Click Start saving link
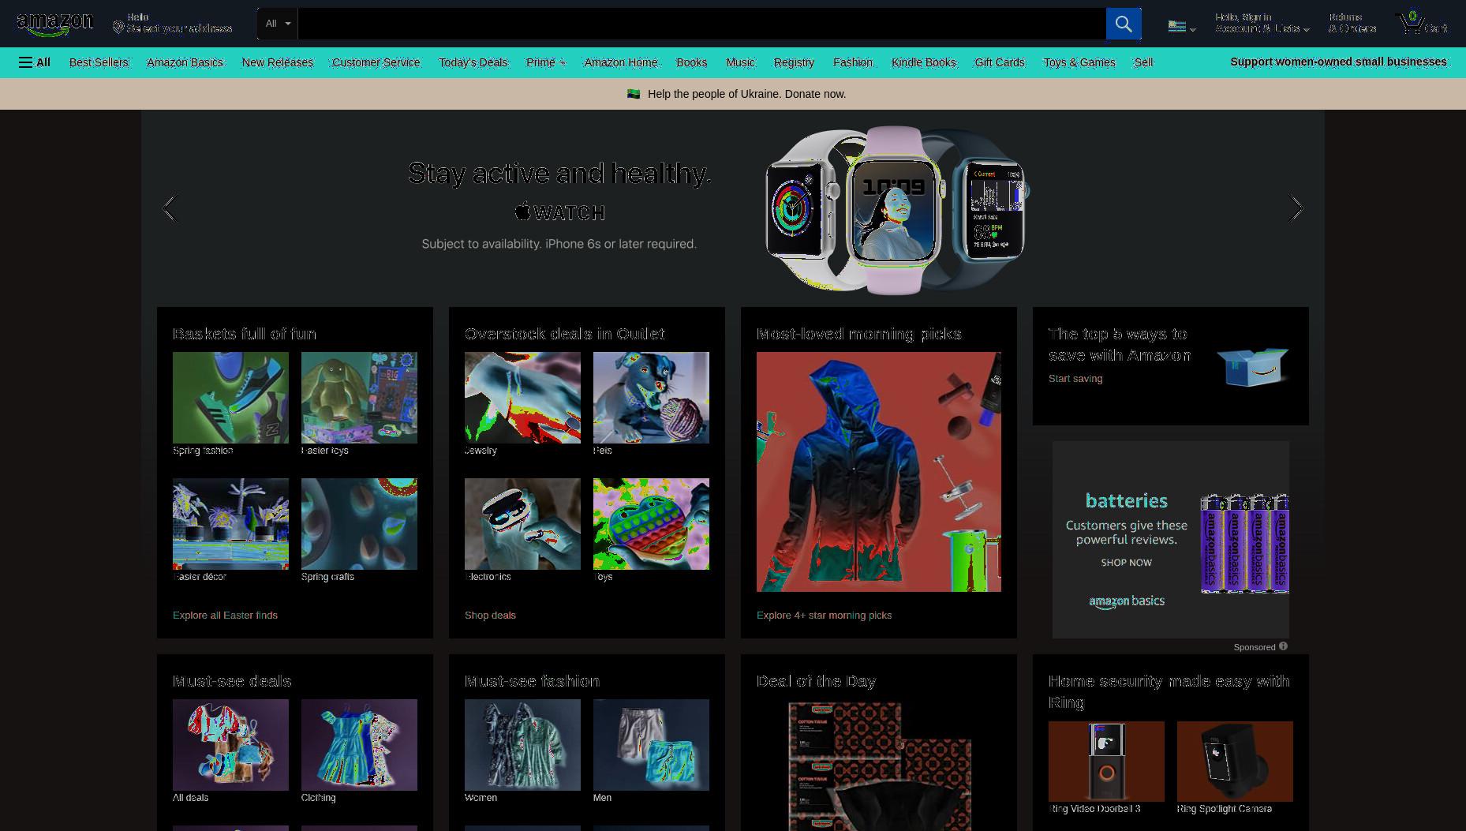Image resolution: width=1466 pixels, height=831 pixels. click(1075, 378)
